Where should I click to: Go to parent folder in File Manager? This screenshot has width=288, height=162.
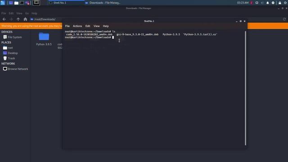pyautogui.click(x=18, y=19)
